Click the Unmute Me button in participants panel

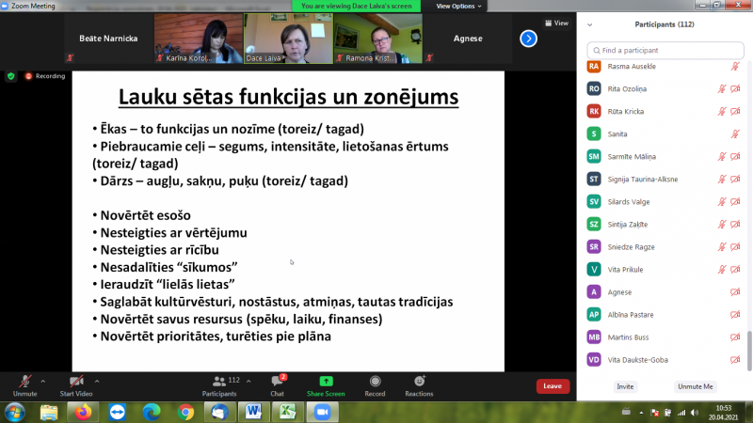pos(695,386)
